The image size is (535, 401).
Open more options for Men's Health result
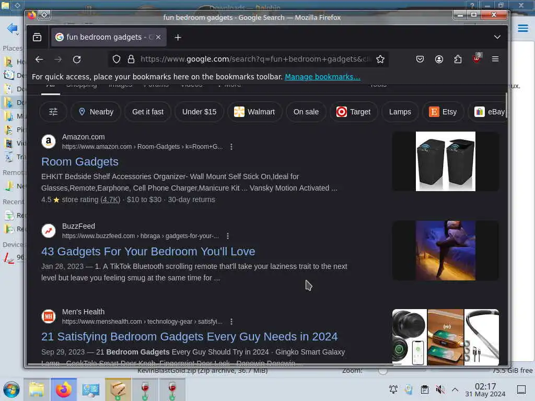[231, 322]
